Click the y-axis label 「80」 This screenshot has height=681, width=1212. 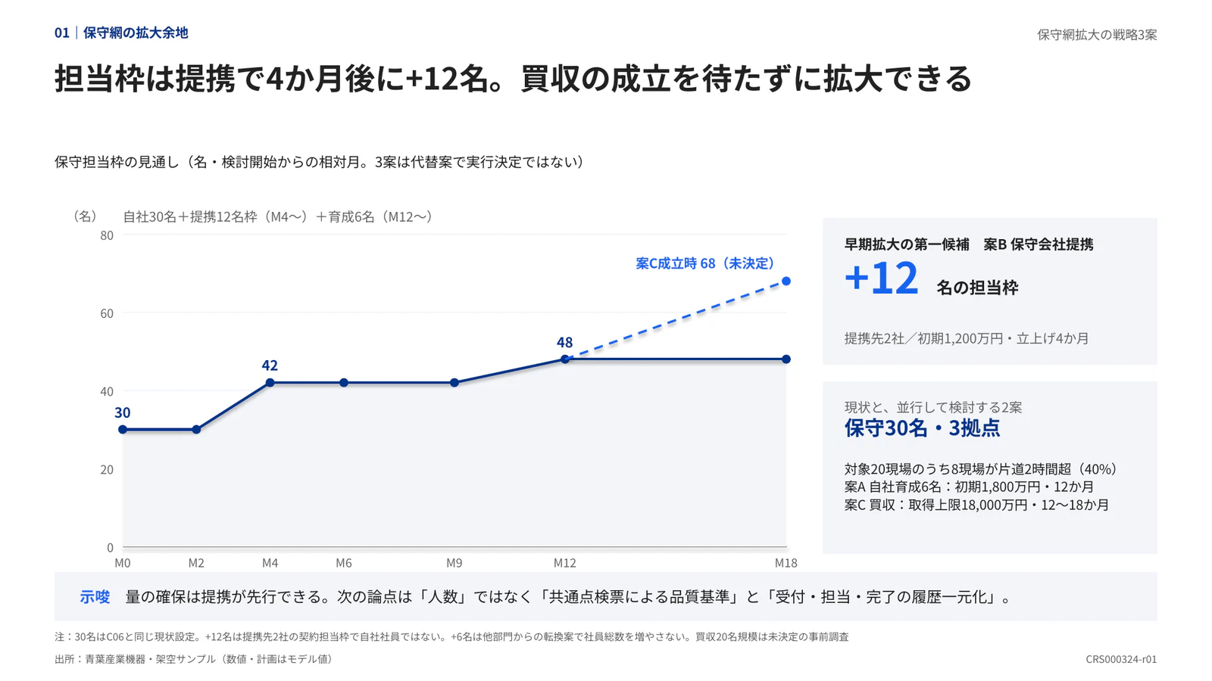point(107,235)
